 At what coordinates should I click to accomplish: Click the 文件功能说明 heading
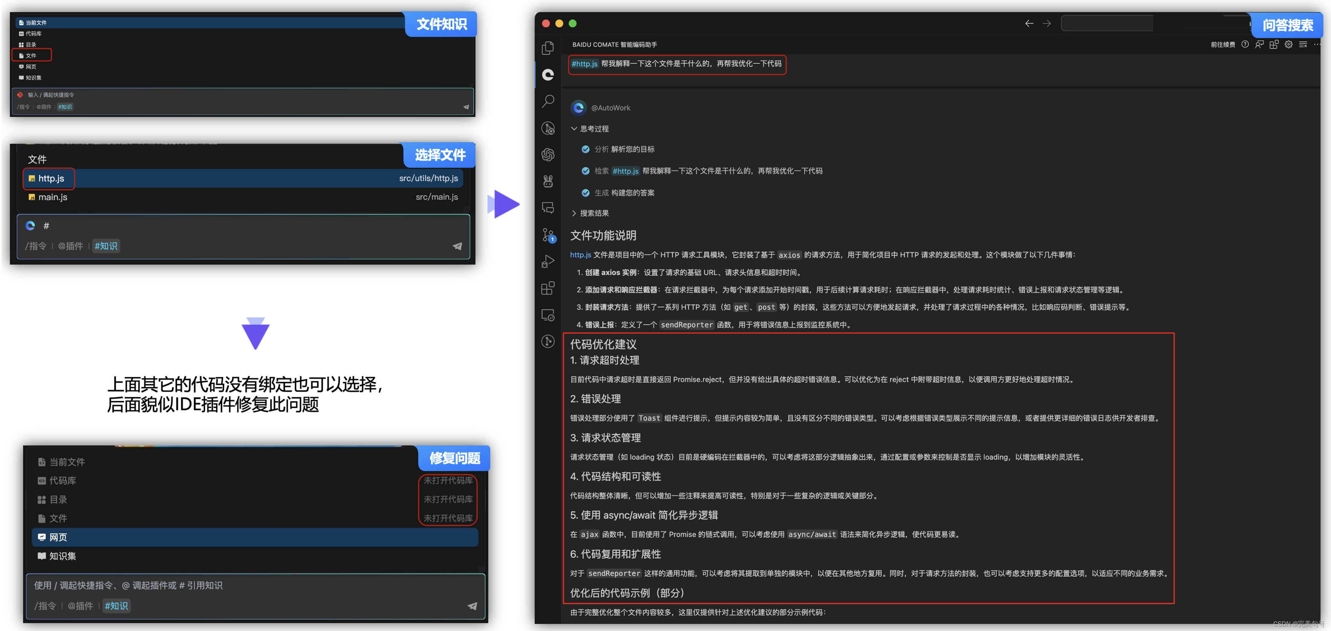point(603,236)
